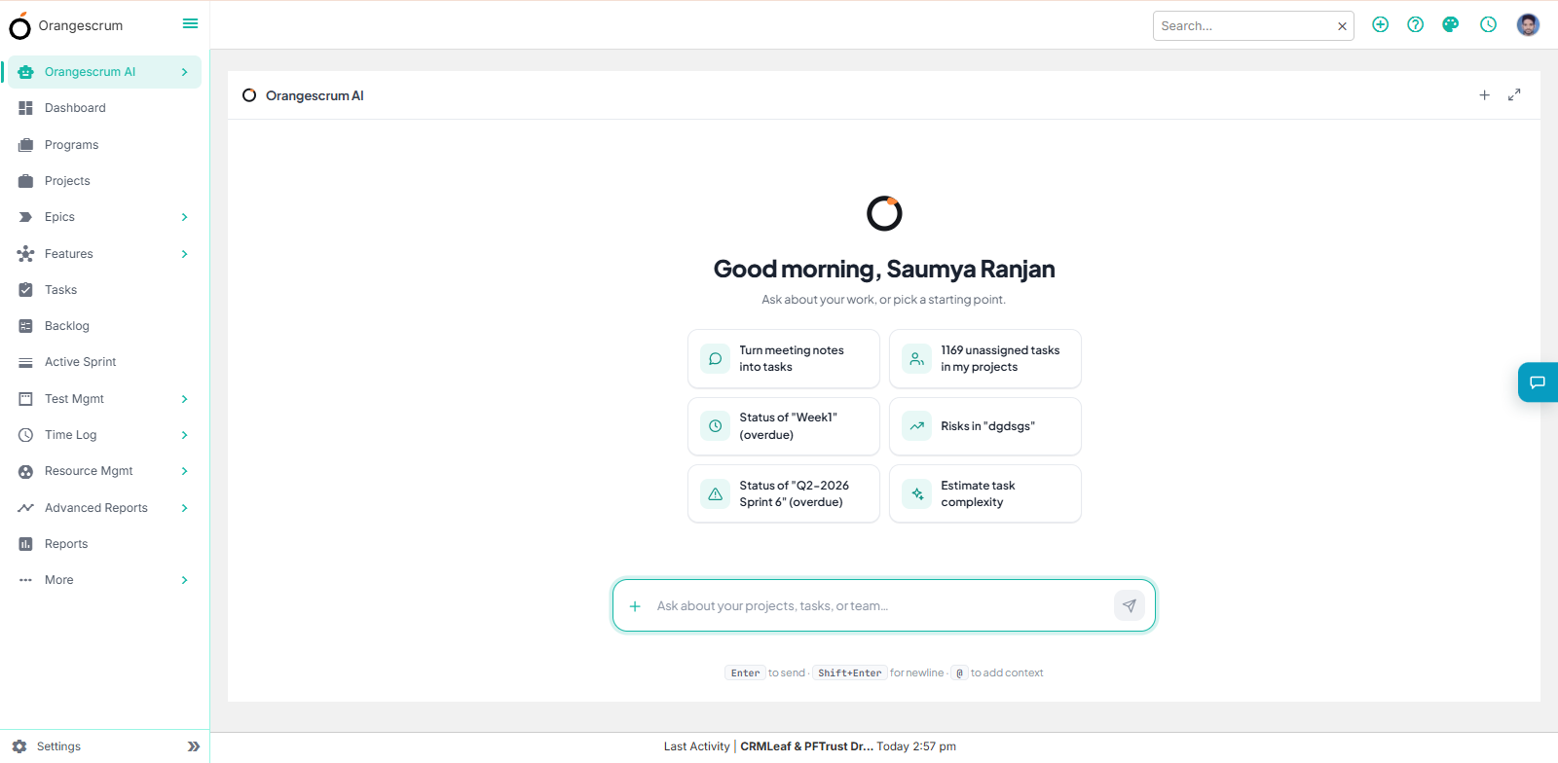Click the quick add plus-circle icon
The height and width of the screenshot is (763, 1558).
(1380, 24)
